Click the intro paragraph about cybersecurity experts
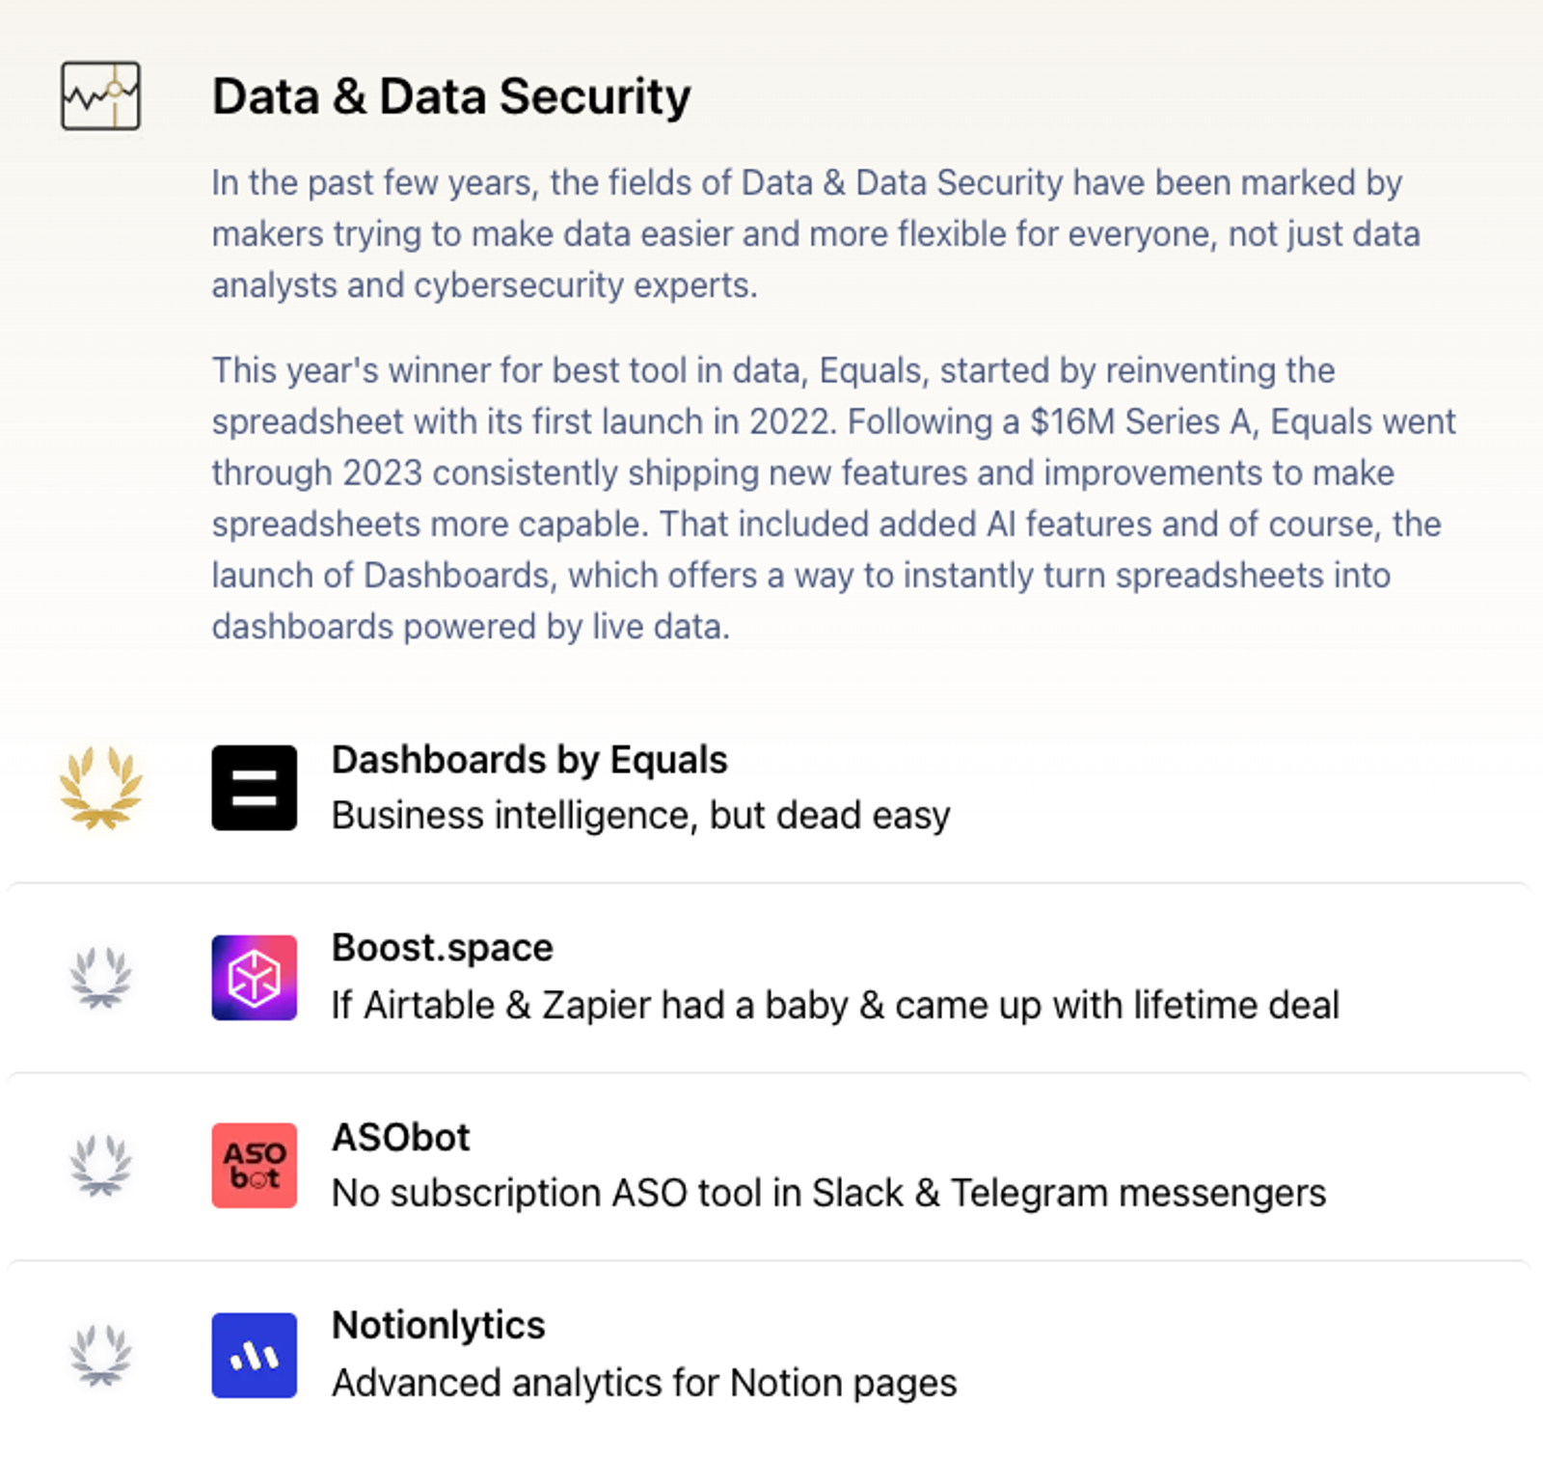The height and width of the screenshot is (1457, 1543). (x=816, y=234)
